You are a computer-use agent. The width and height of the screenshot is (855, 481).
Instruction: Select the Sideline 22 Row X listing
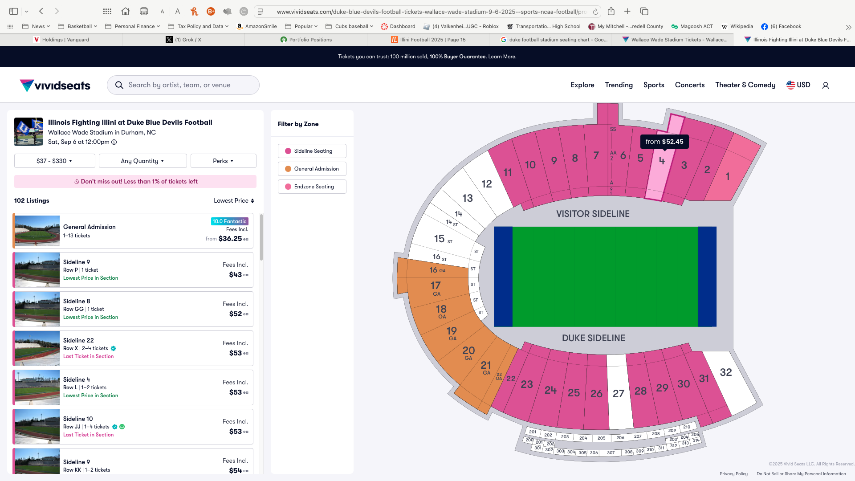click(133, 348)
